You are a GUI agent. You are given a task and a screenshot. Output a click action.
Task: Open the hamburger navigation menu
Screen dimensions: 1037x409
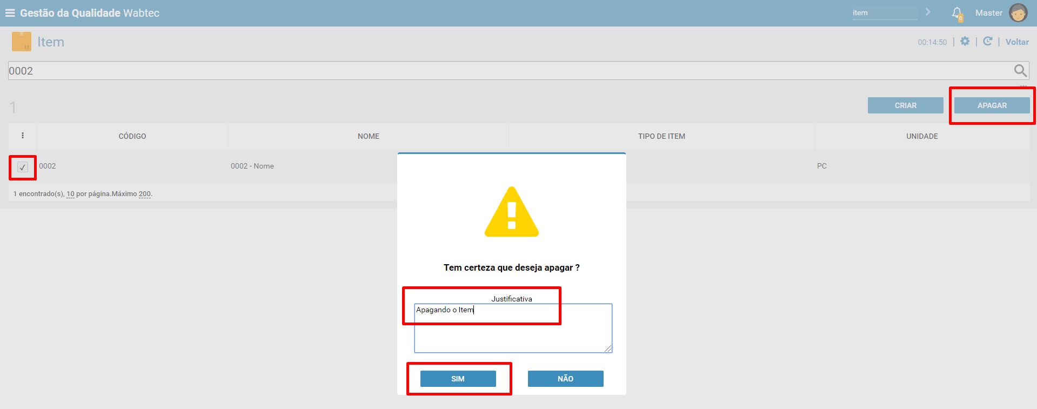10,13
